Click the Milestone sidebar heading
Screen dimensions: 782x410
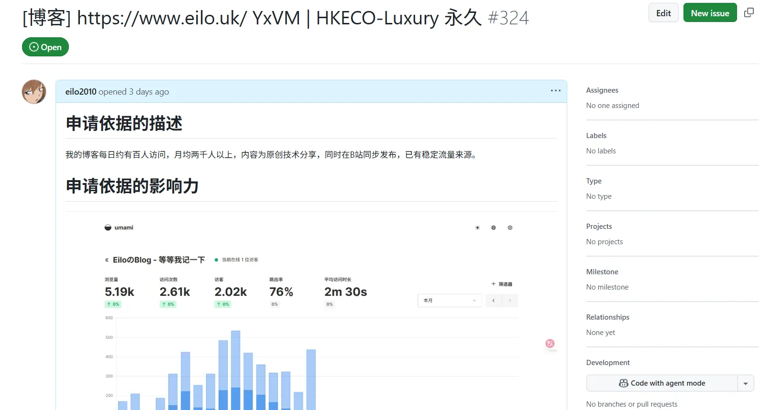pos(602,272)
